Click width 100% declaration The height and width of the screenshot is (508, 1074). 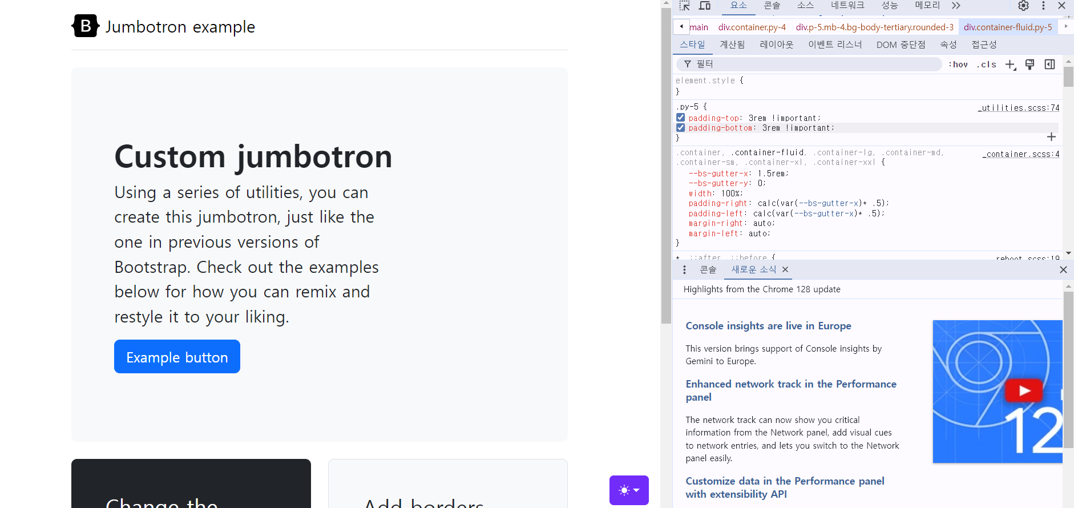[716, 193]
